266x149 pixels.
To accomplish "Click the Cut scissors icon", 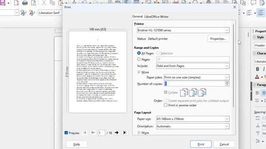I will tap(44, 3).
